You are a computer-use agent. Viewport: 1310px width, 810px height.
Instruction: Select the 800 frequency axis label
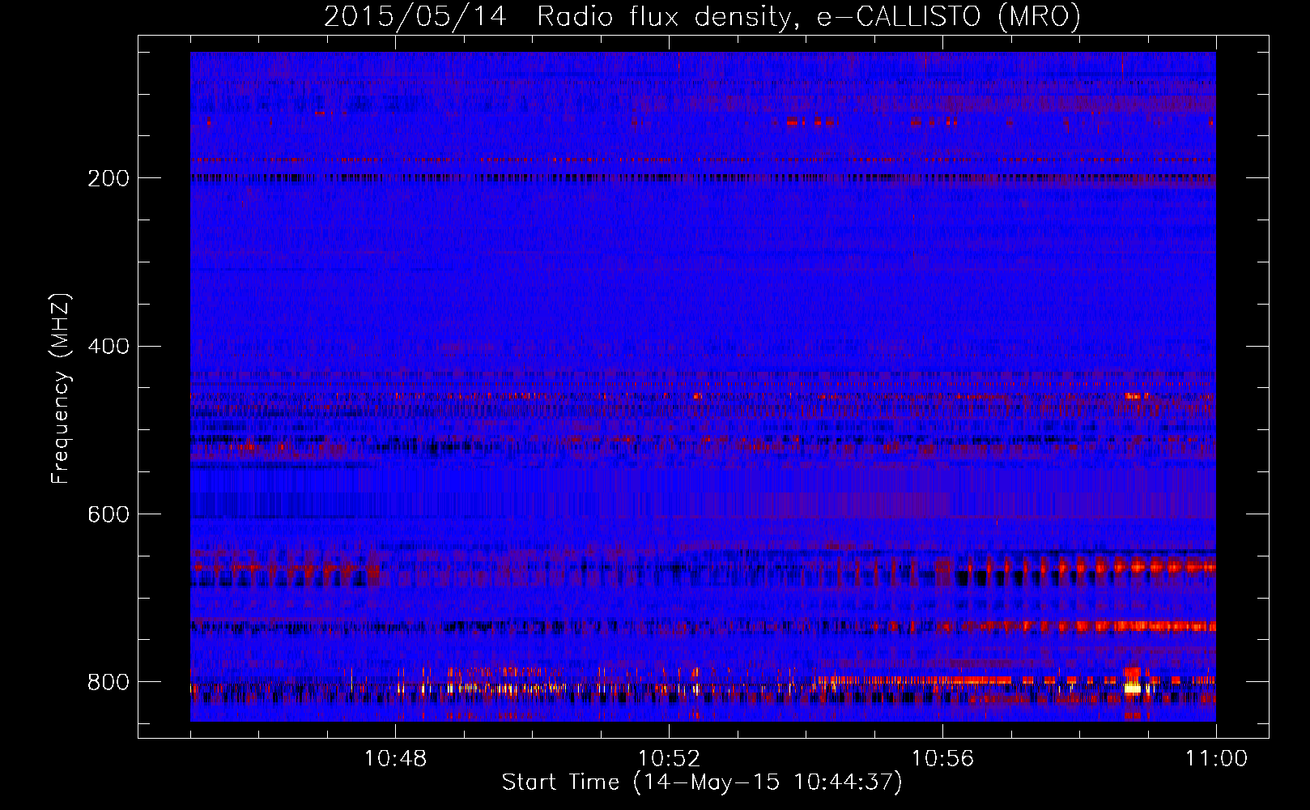tap(108, 682)
